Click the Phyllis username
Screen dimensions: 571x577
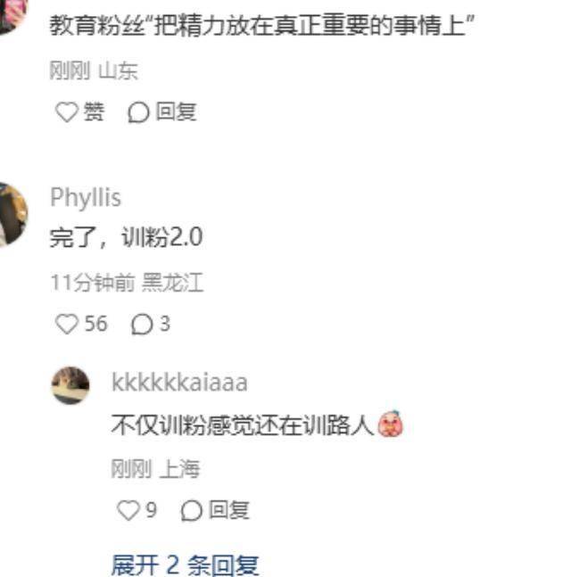coord(86,198)
